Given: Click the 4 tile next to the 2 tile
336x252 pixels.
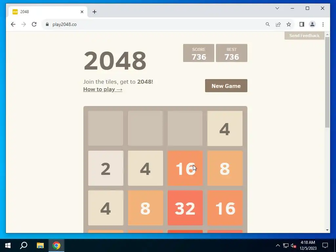Looking at the screenshot, I should coord(145,168).
